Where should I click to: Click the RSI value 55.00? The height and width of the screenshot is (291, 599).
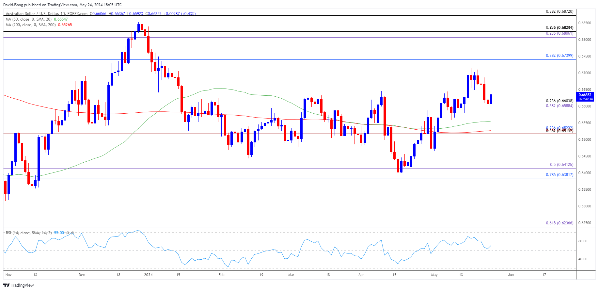click(x=59, y=233)
